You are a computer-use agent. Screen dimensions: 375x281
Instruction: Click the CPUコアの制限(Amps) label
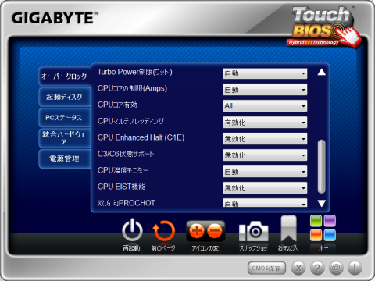tap(132, 88)
